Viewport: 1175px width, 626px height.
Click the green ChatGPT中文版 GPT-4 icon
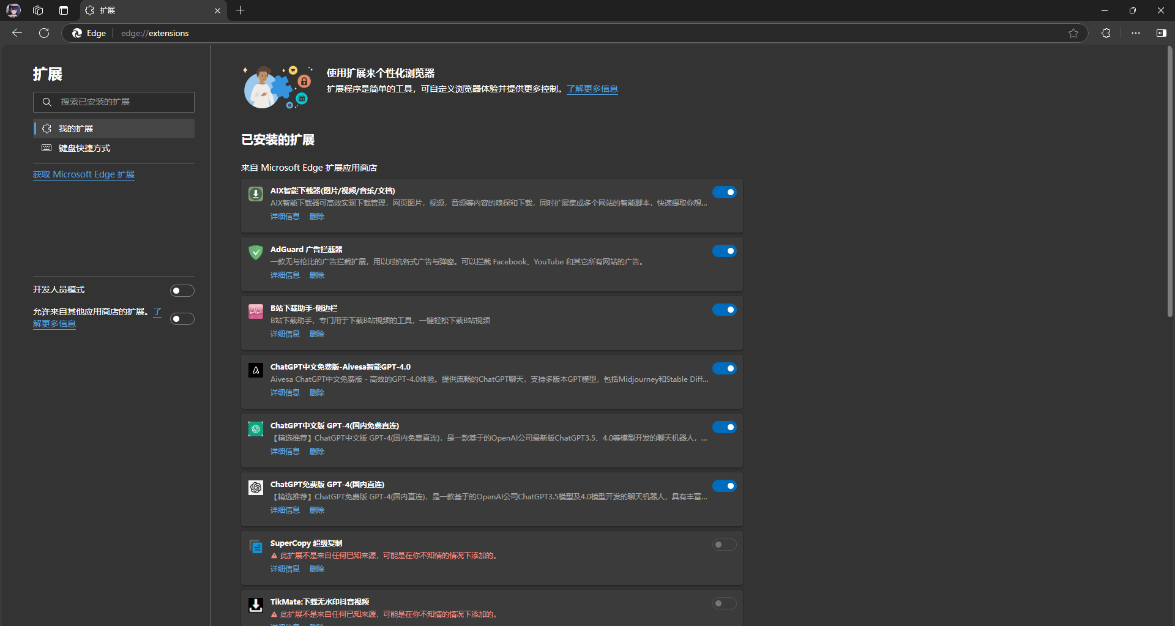(256, 429)
